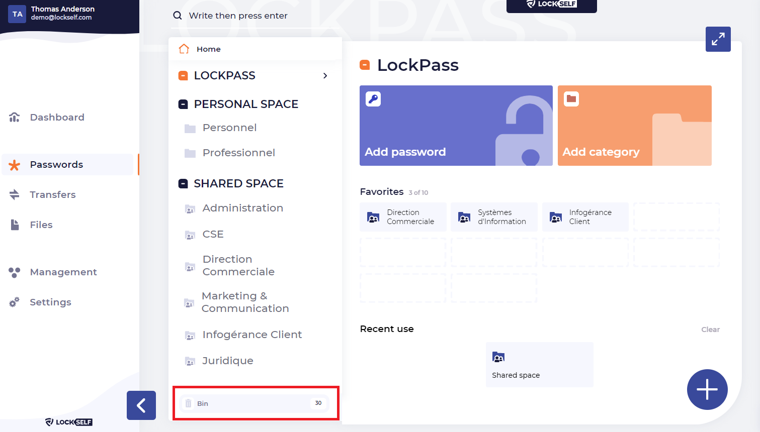Open the Settings section
This screenshot has width=760, height=432.
(50, 302)
